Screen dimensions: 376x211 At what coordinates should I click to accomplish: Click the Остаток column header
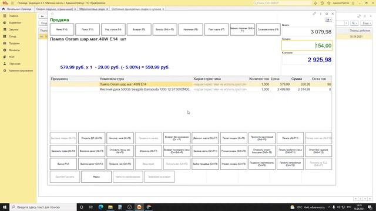[318, 79]
